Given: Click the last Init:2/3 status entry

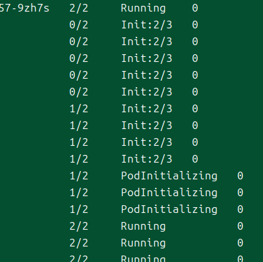Looking at the screenshot, I should click(x=147, y=159).
